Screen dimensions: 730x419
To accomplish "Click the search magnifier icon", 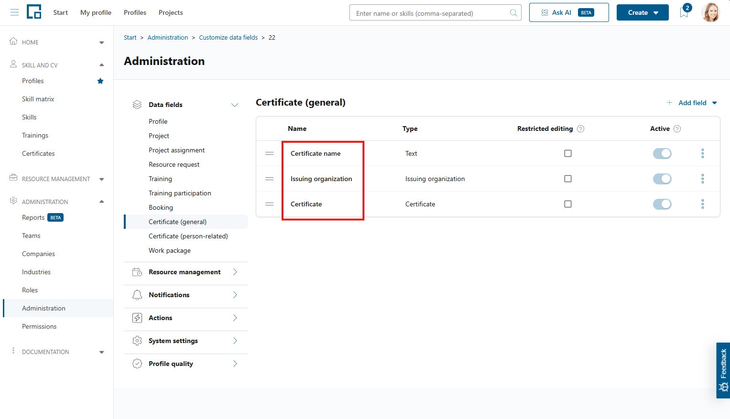I will coord(513,13).
